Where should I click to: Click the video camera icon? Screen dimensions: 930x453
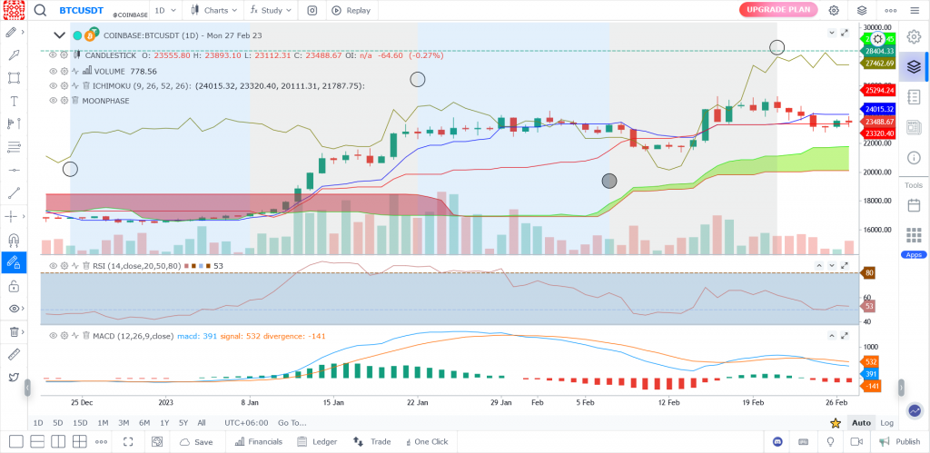point(856,442)
